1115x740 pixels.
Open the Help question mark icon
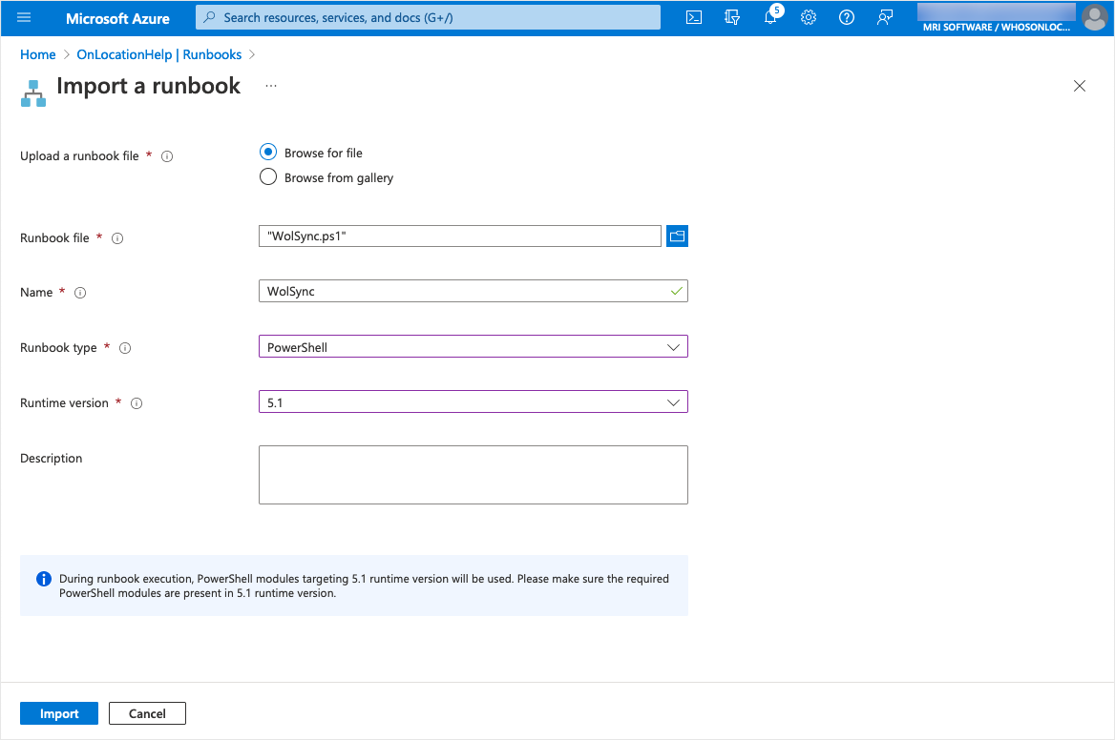(x=846, y=17)
